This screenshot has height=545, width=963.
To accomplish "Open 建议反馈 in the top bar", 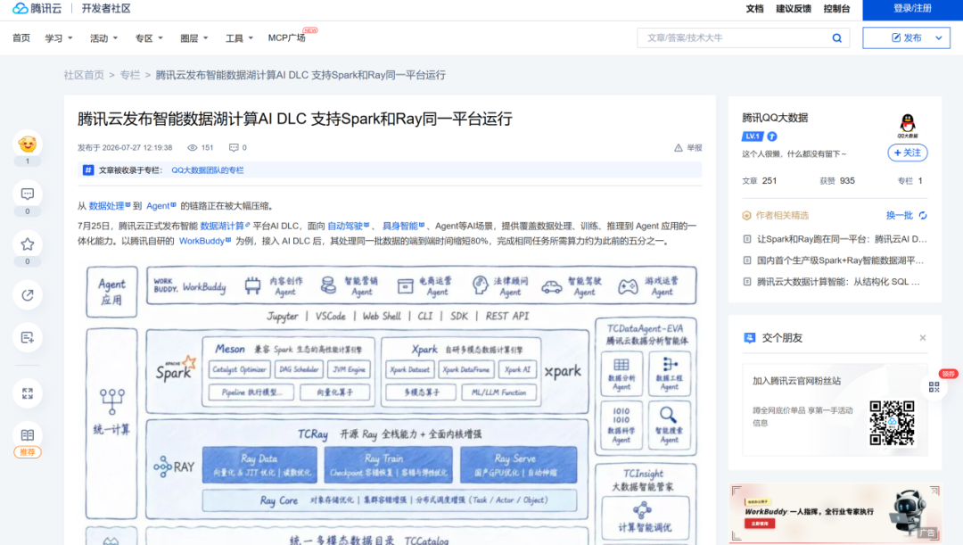I will pos(794,9).
